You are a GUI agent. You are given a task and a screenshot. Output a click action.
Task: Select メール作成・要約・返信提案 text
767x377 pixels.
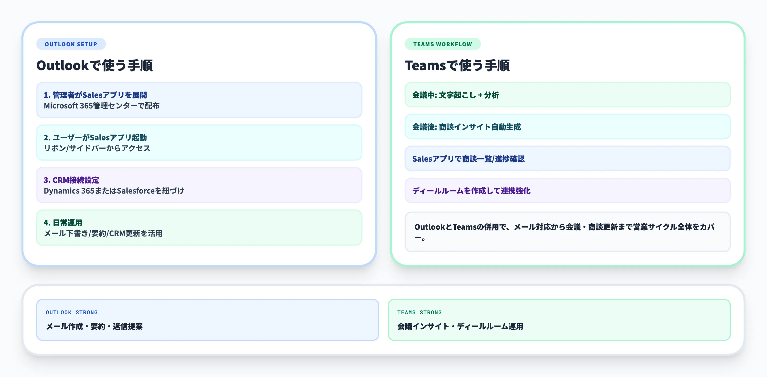[x=94, y=326]
